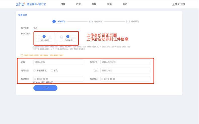Click step 3 等待填写 indicator
This screenshot has height=124, width=199.
(133, 22)
